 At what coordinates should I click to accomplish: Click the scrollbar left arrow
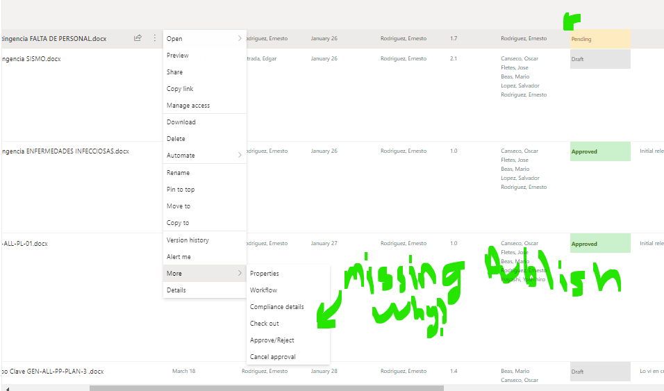(8, 388)
